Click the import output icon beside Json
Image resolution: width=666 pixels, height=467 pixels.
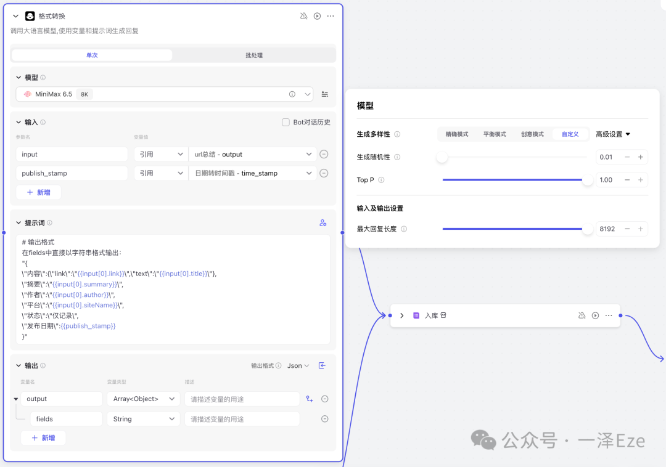[323, 365]
